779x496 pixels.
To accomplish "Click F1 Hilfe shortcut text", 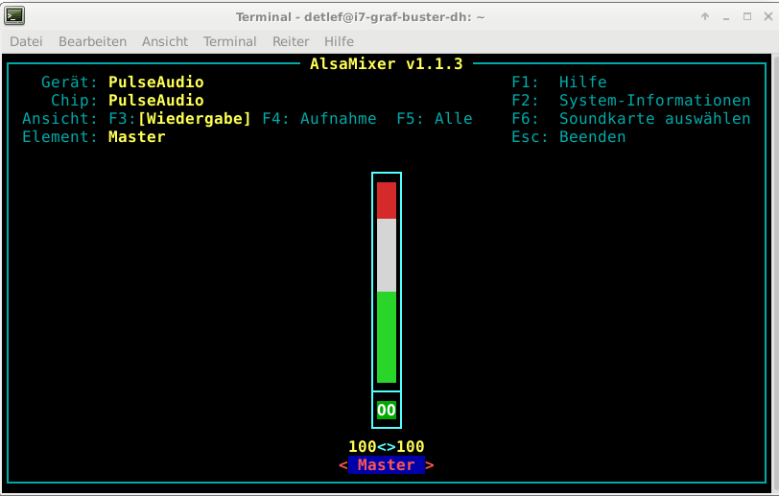I will pyautogui.click(x=559, y=82).
